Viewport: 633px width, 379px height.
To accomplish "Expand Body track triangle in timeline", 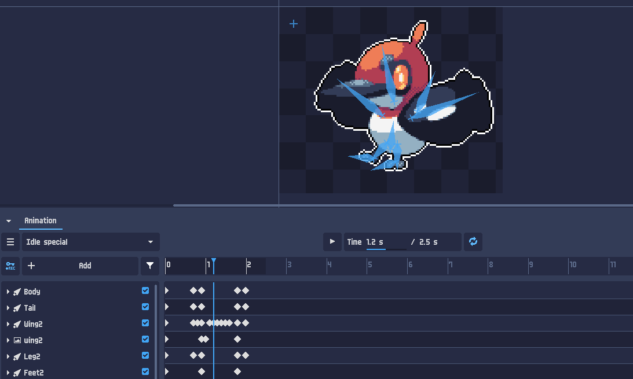I will tap(167, 290).
